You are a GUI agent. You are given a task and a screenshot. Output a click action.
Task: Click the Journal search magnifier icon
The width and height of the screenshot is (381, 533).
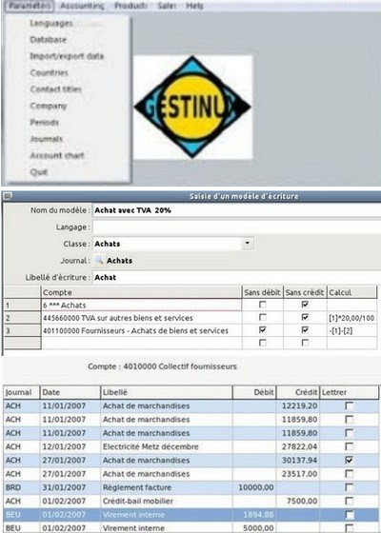(x=99, y=261)
